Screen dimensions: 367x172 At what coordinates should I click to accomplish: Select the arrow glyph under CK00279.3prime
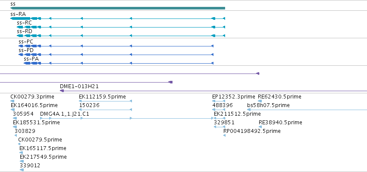point(13,101)
